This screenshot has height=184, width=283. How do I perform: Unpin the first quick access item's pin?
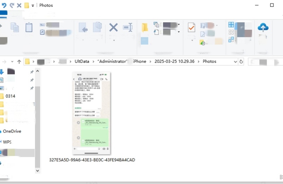tap(32, 72)
